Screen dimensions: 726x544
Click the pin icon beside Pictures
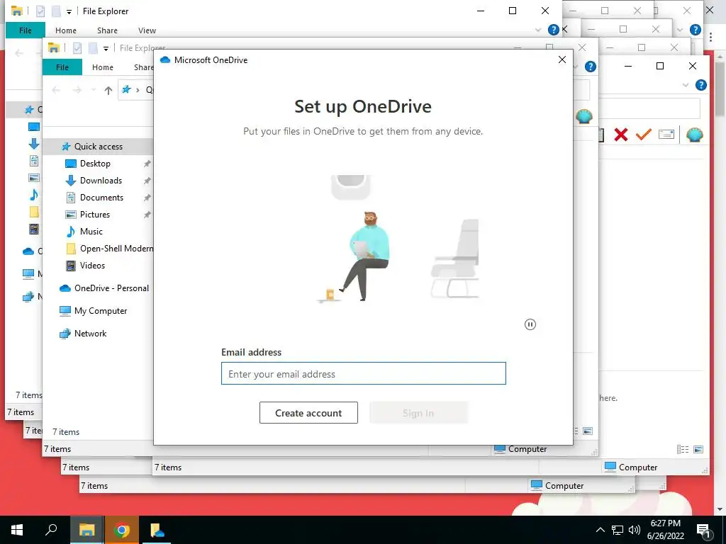point(147,215)
